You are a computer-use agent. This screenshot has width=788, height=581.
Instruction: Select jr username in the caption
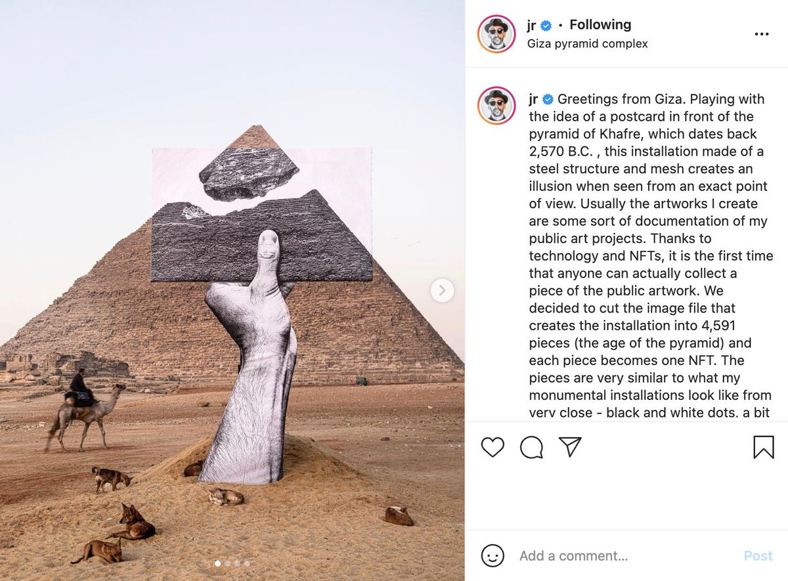(x=533, y=100)
